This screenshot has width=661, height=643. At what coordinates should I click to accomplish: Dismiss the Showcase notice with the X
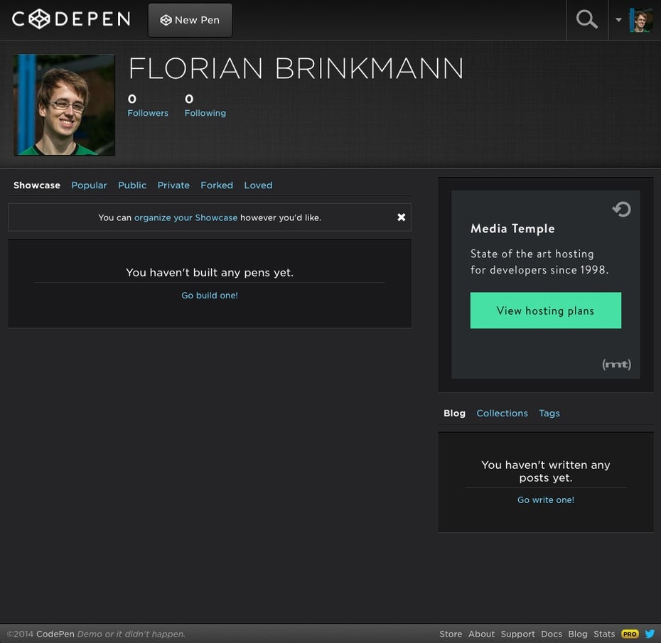point(402,217)
